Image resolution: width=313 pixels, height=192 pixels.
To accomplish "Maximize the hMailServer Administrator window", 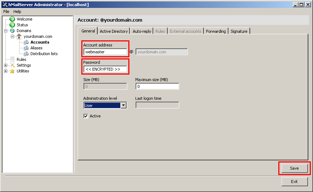I will tap(301, 4).
